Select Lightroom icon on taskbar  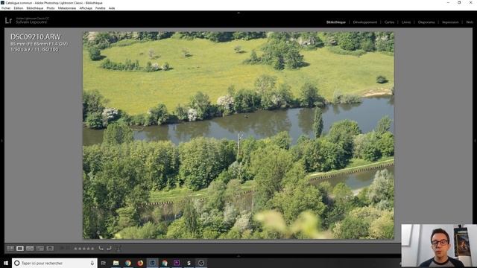(x=152, y=263)
